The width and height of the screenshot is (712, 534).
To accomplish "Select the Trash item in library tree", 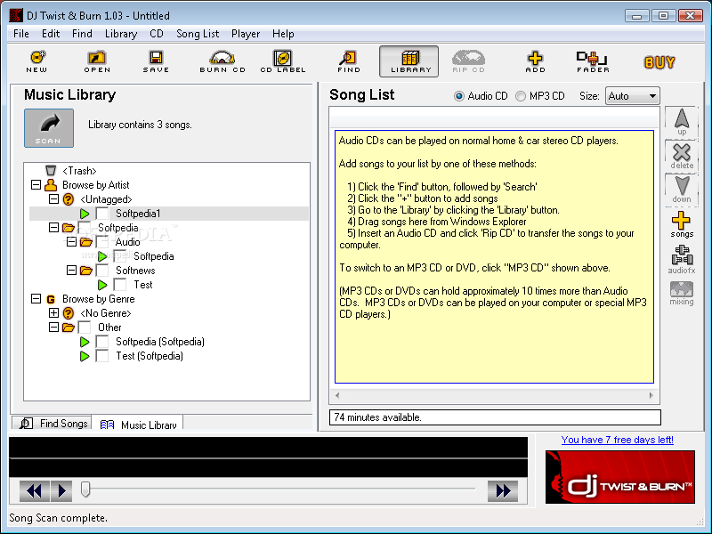I will tap(79, 171).
